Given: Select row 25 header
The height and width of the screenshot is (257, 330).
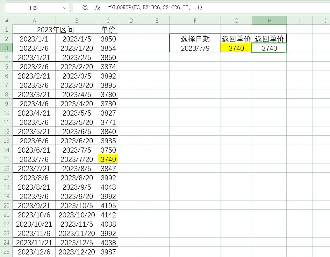Looking at the screenshot, I should click(x=6, y=252).
